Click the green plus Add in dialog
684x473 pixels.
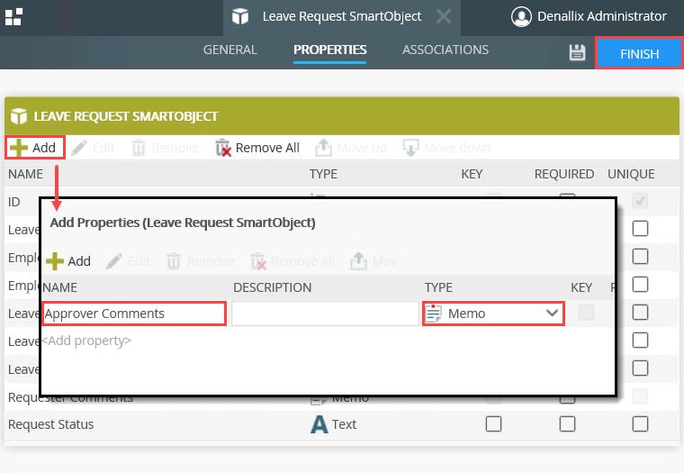[68, 261]
